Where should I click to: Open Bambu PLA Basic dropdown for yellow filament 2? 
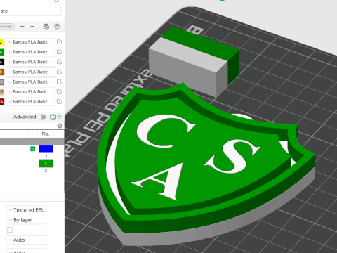[30, 42]
